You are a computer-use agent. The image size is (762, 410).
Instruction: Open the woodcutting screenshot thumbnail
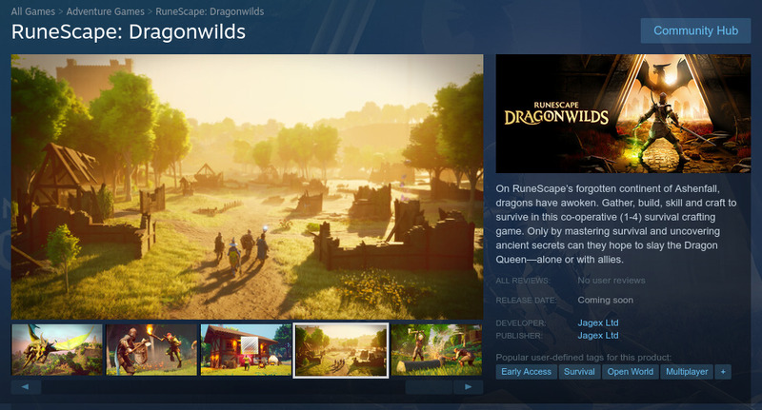pyautogui.click(x=436, y=350)
